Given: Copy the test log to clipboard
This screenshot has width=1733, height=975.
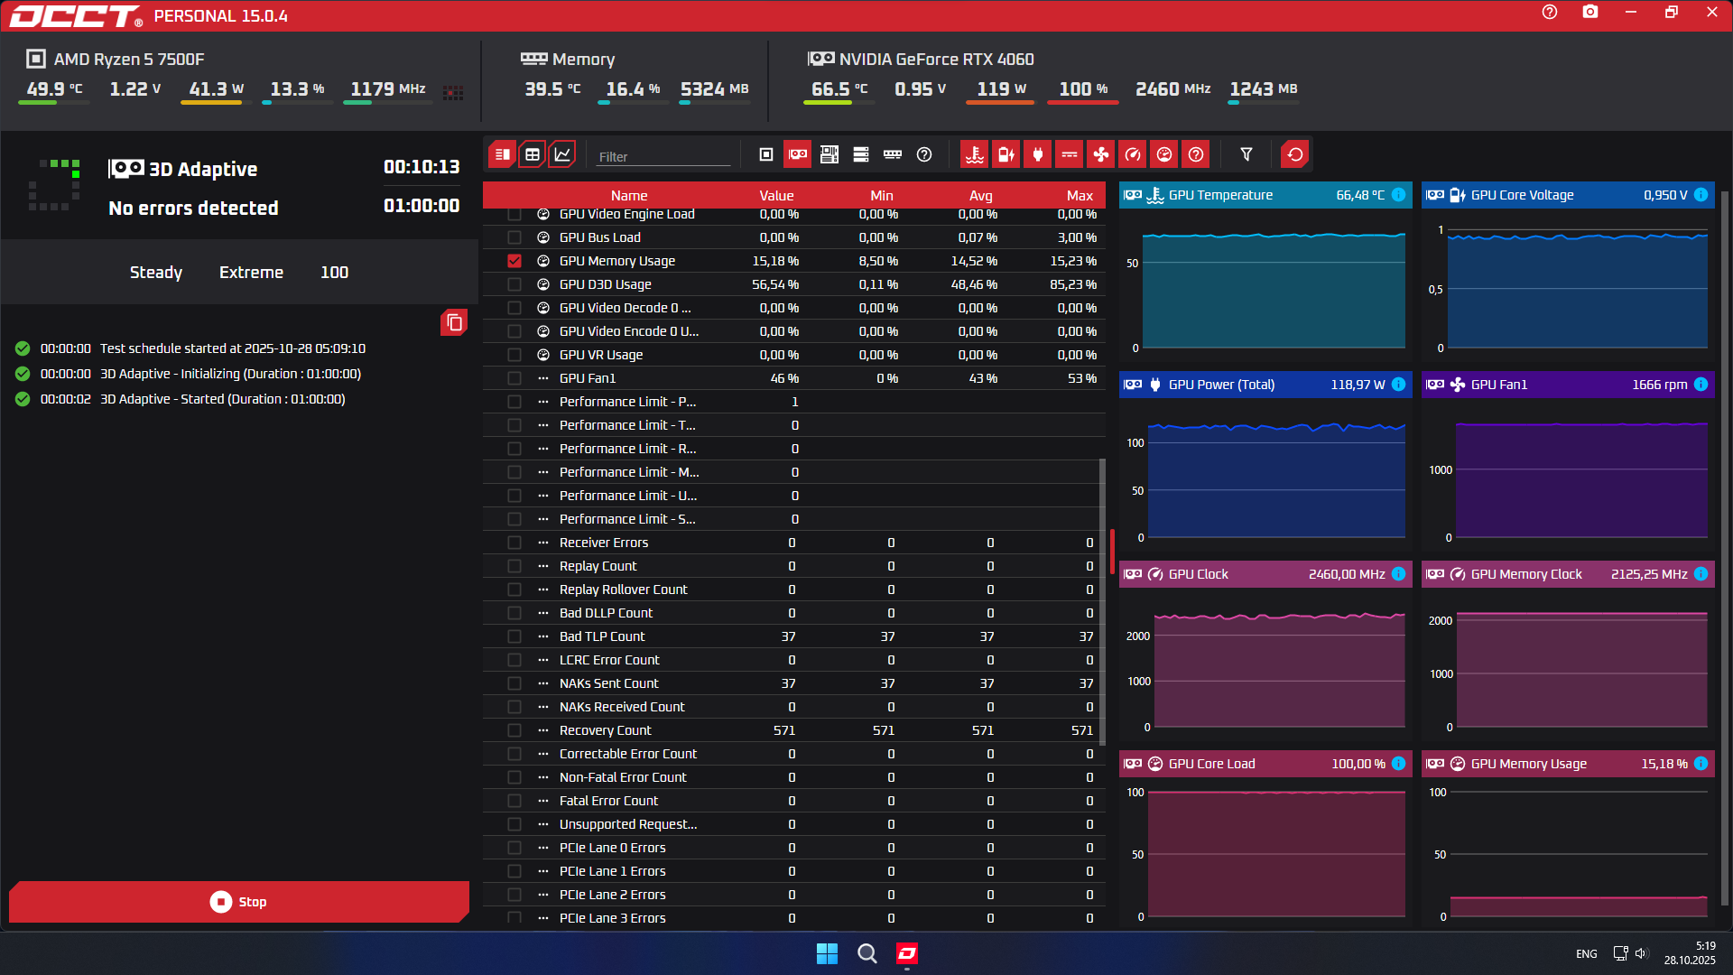Looking at the screenshot, I should 454,322.
